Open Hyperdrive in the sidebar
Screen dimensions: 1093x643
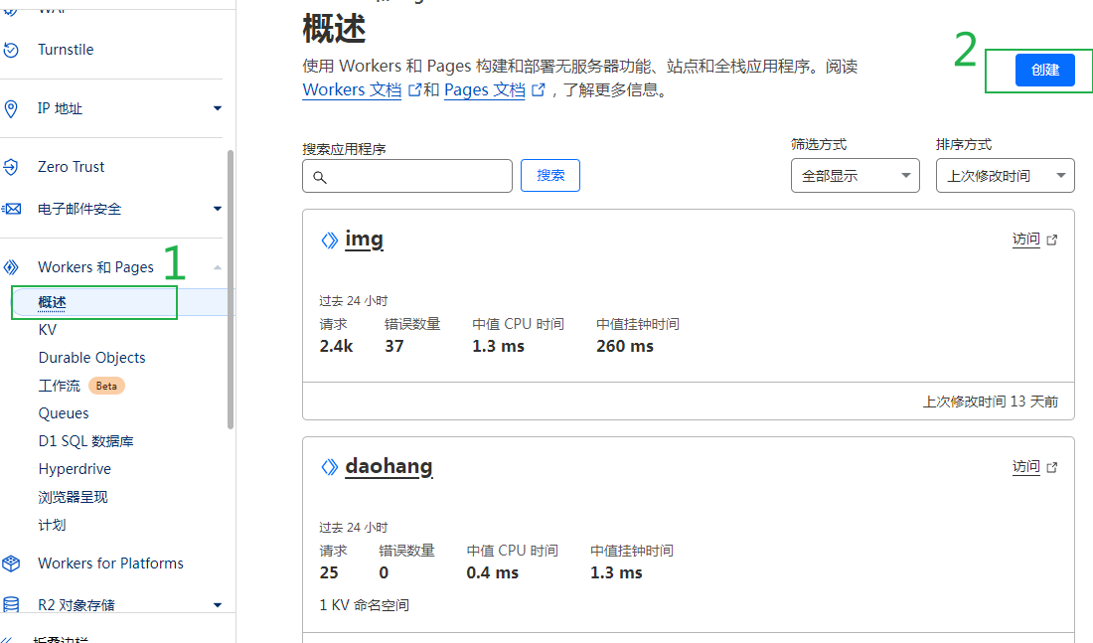[x=75, y=469]
